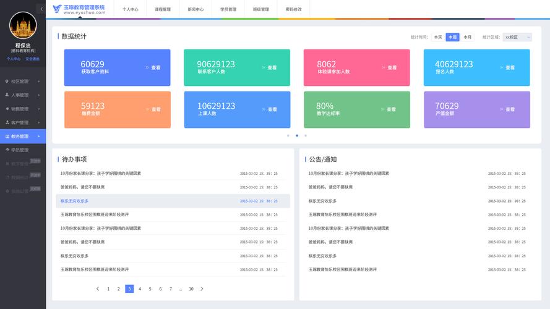The image size is (550, 309).
Task: Select the active middle carousel dot
Action: (297, 135)
